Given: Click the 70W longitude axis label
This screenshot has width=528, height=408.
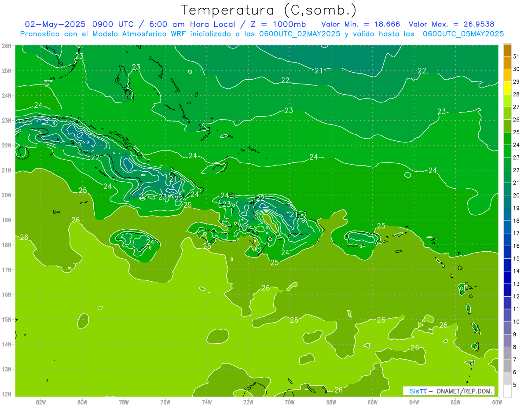Looking at the screenshot, I should pyautogui.click(x=290, y=402).
